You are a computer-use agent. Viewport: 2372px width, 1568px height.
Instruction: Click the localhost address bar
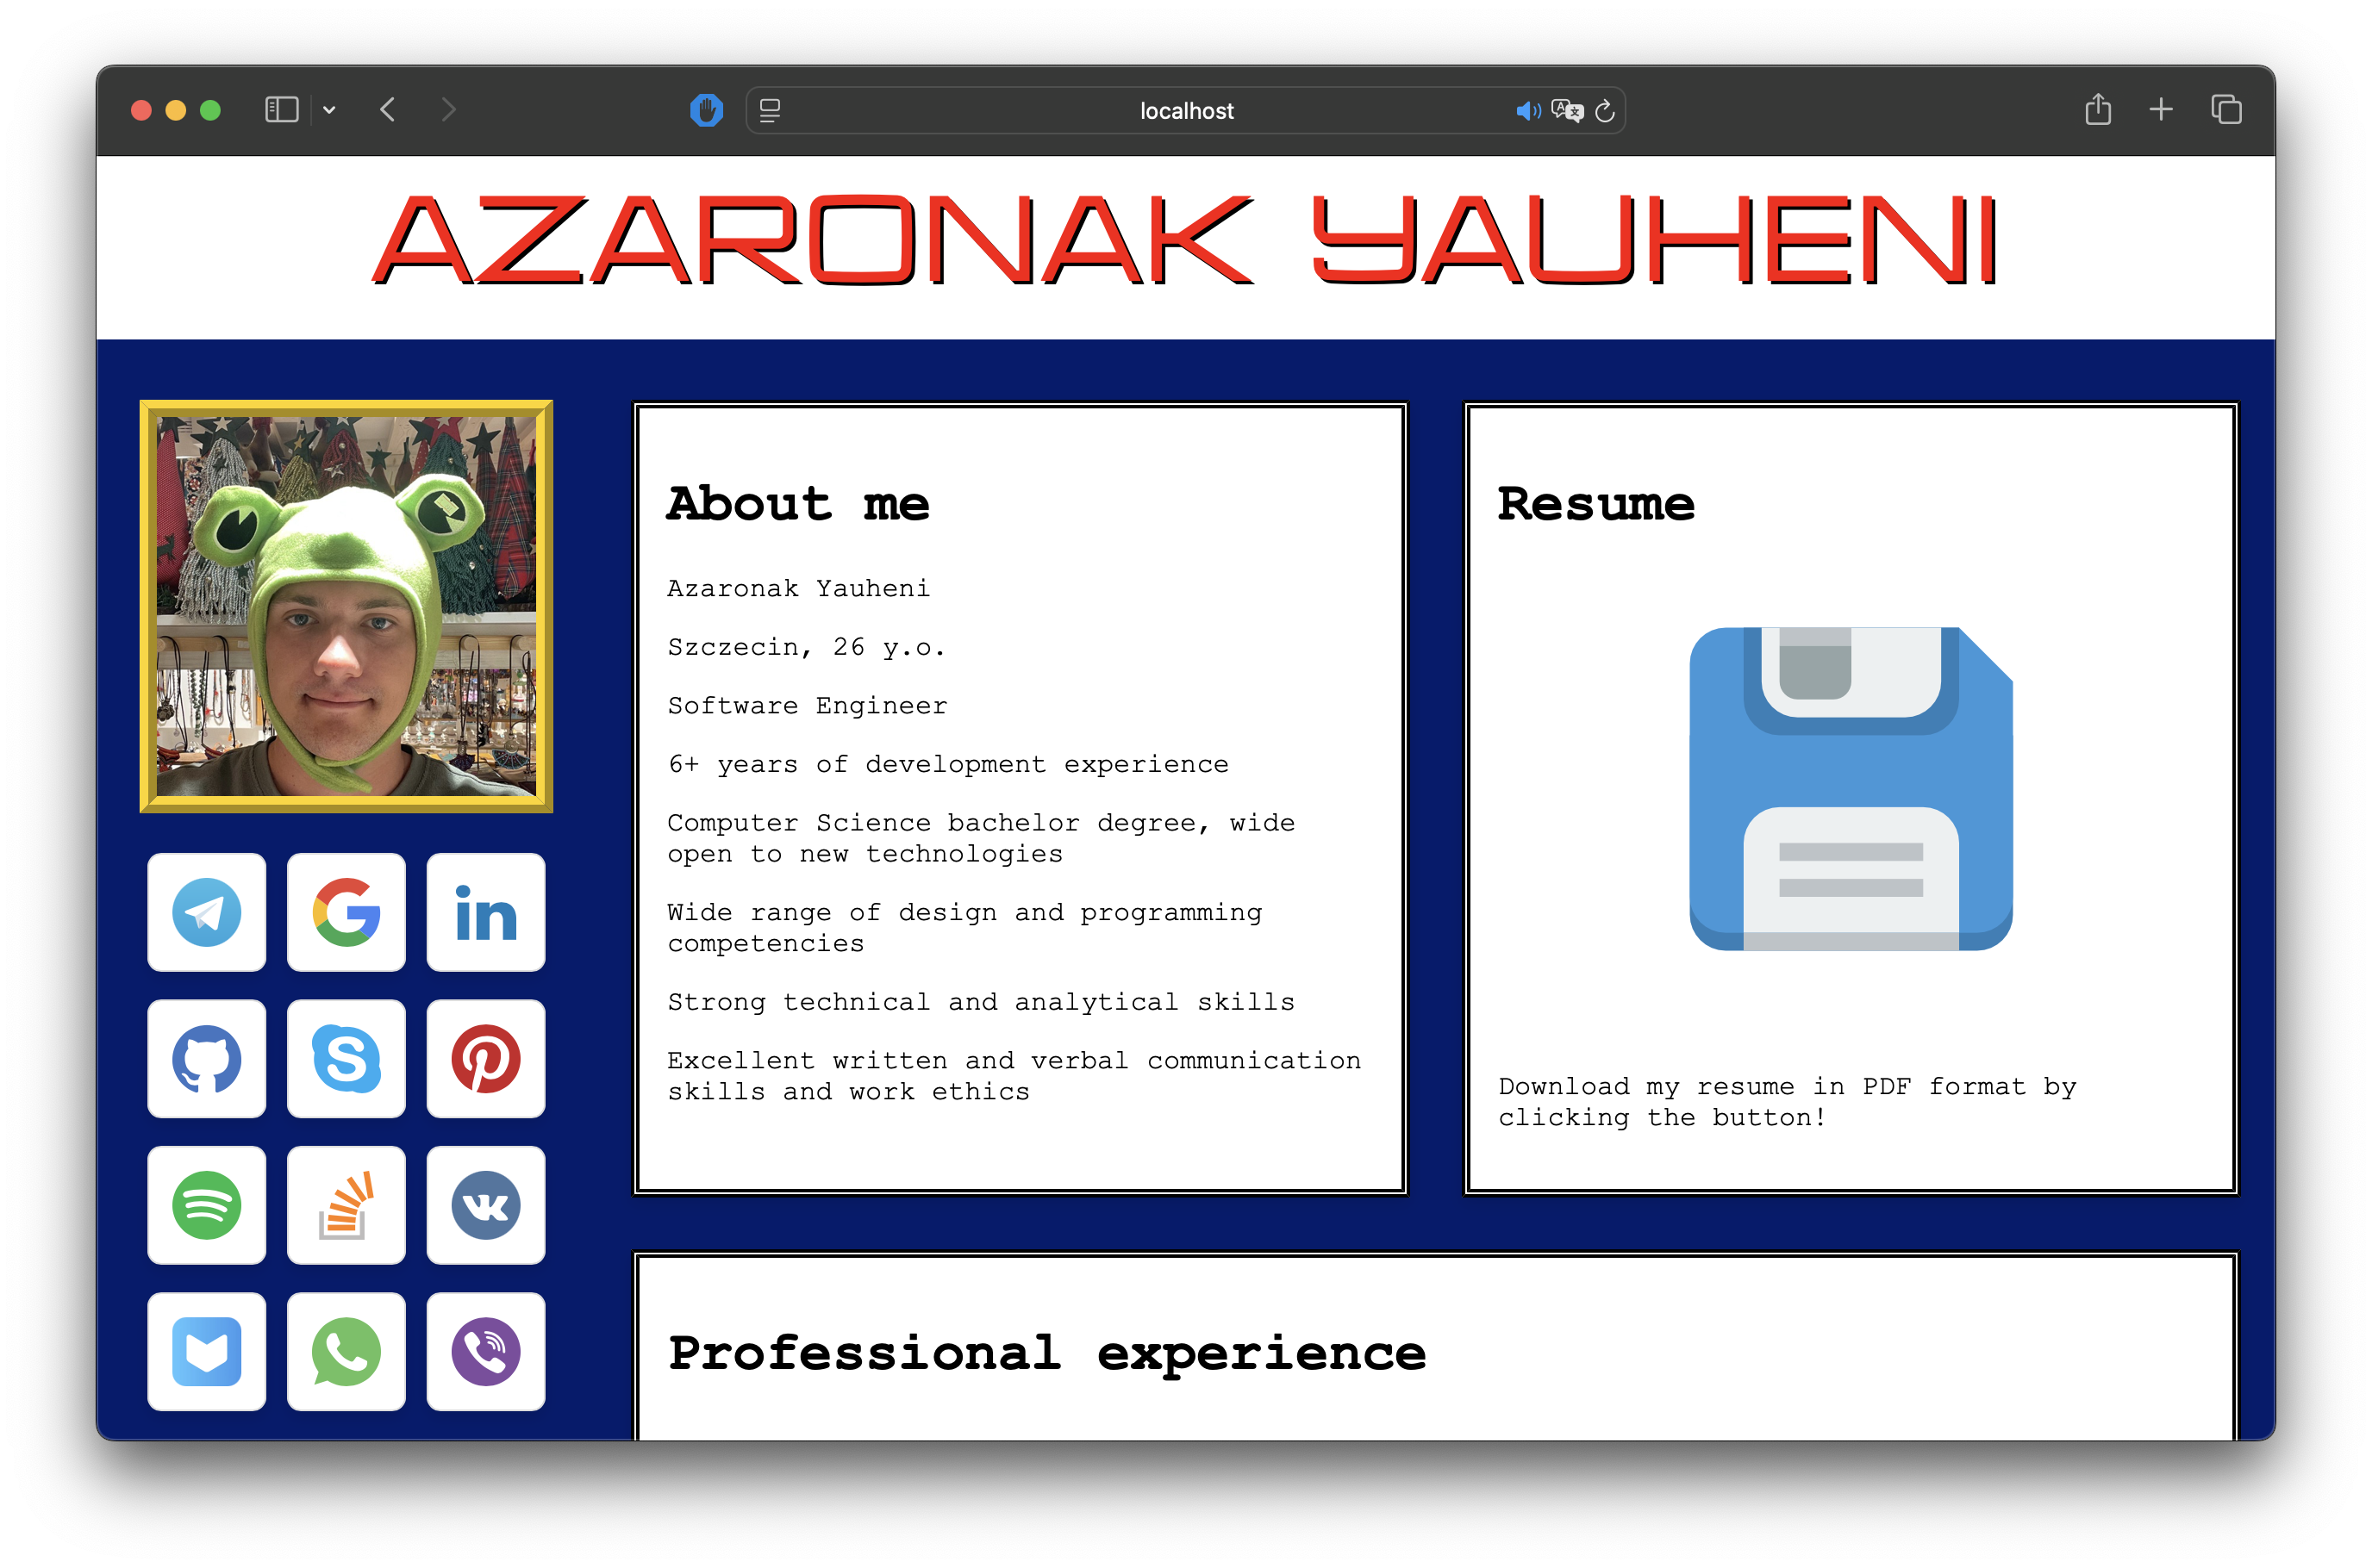point(1185,111)
